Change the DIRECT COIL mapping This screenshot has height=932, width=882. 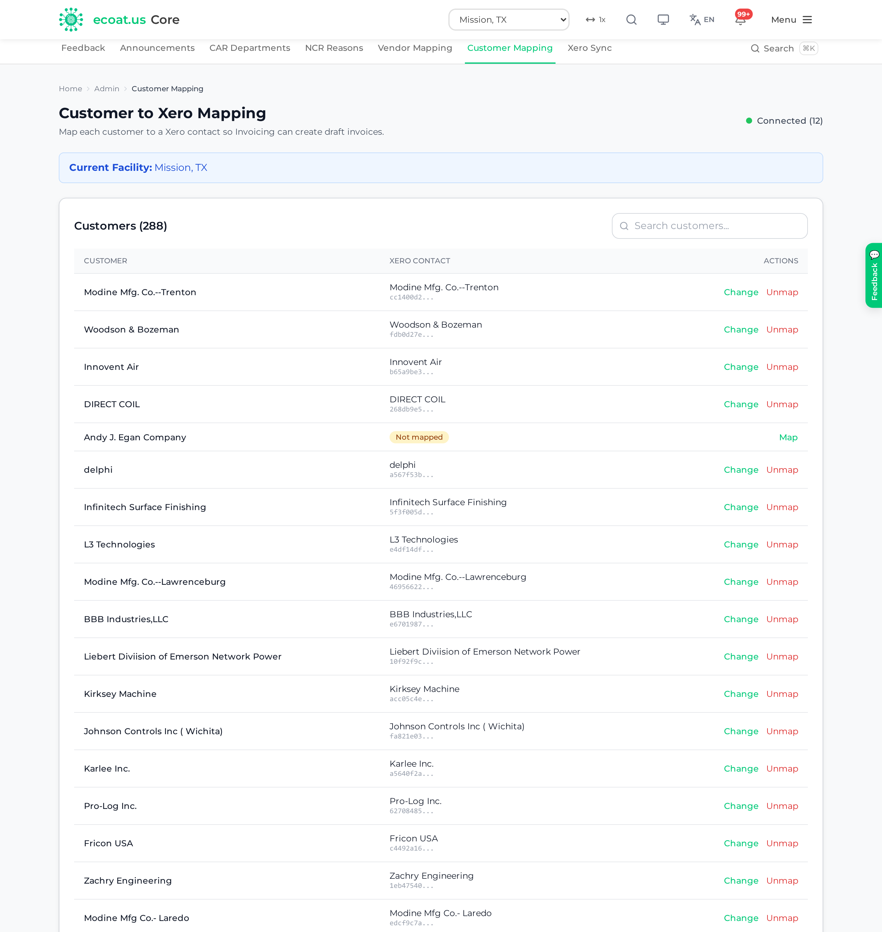tap(741, 405)
